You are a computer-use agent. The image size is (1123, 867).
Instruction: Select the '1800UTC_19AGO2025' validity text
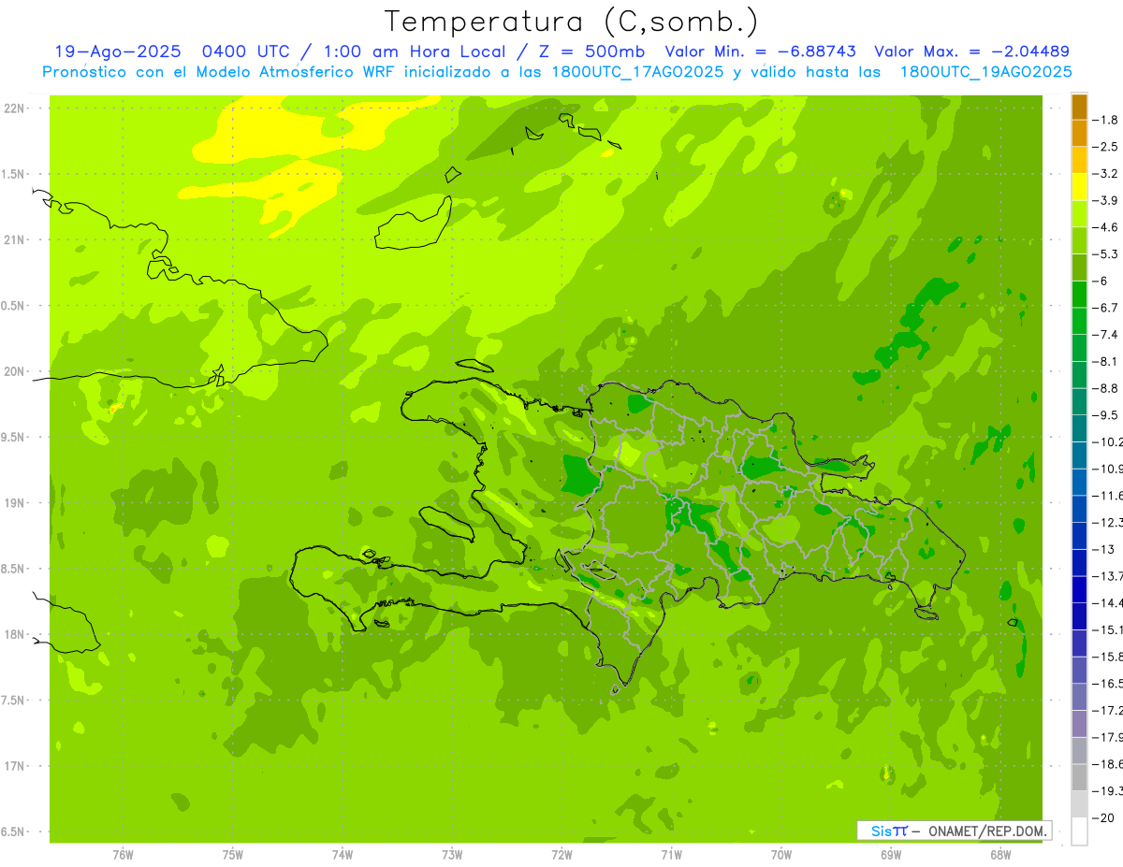[985, 72]
